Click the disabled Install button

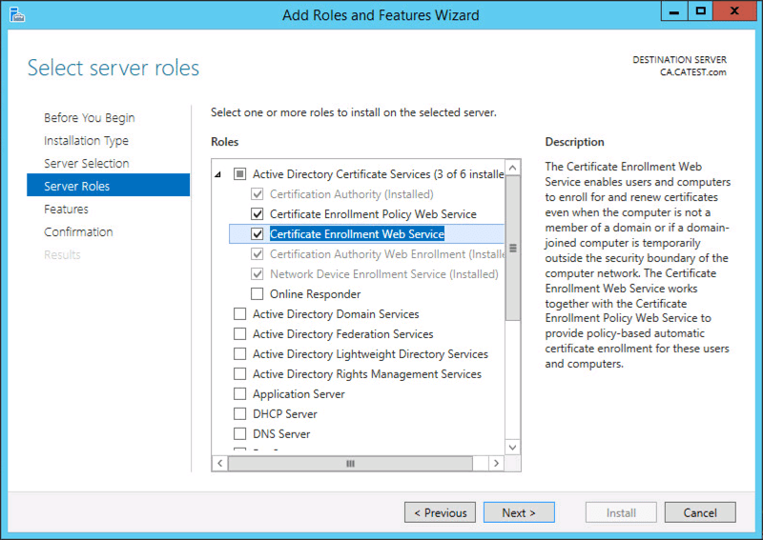click(x=621, y=512)
